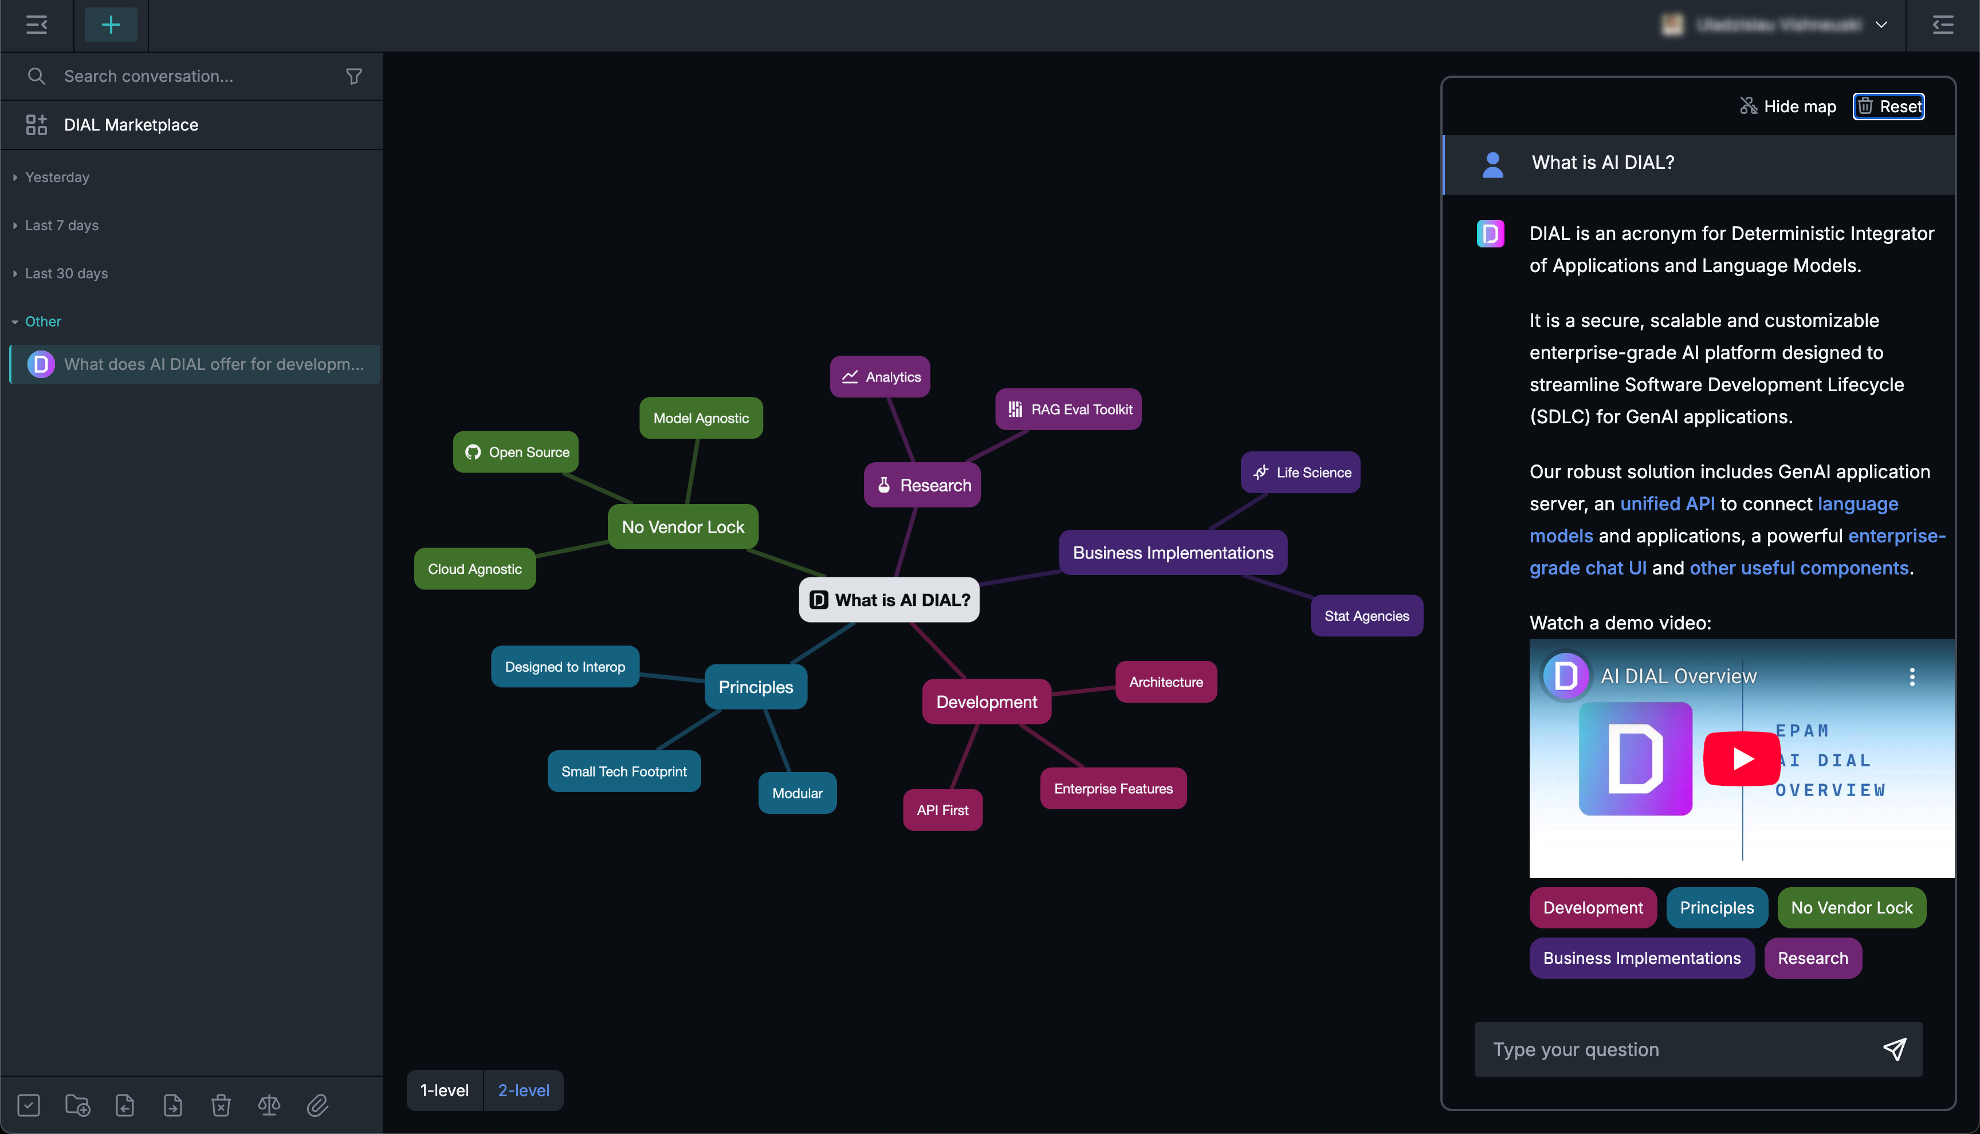
Task: Click the No Vendor Lock chip in chat
Action: [x=1852, y=907]
